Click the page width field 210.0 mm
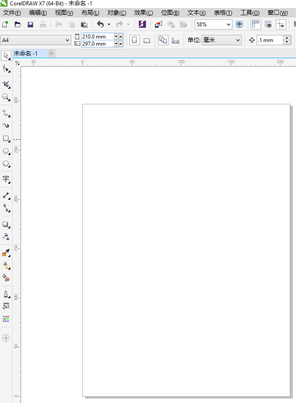This screenshot has height=403, width=296. coord(97,37)
